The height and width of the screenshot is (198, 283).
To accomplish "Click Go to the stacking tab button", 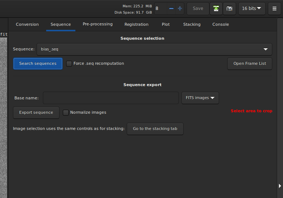I will [x=155, y=129].
